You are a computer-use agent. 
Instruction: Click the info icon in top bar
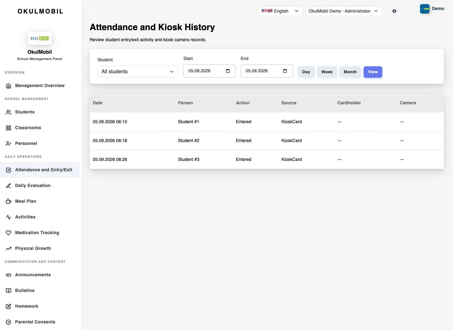pyautogui.click(x=394, y=11)
